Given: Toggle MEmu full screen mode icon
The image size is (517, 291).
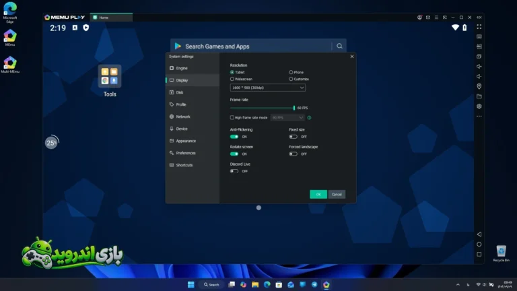Looking at the screenshot, I should (x=479, y=27).
